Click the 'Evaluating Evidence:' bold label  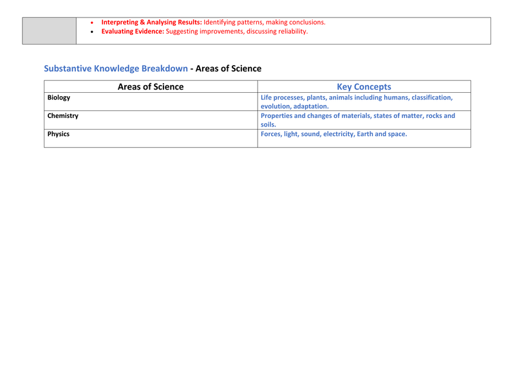click(x=133, y=31)
